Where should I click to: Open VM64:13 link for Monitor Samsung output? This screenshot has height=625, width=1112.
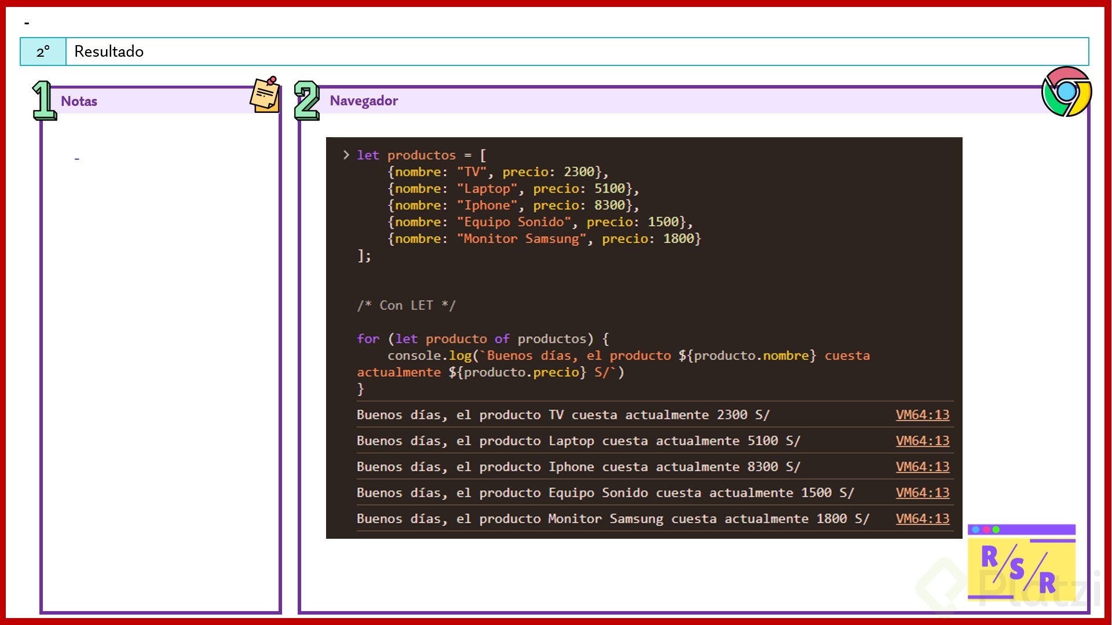(922, 519)
